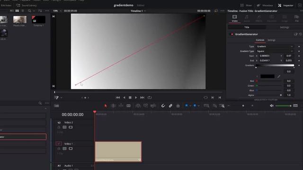Toggle linked selection chain icon
303x170 pixels.
click(170, 106)
